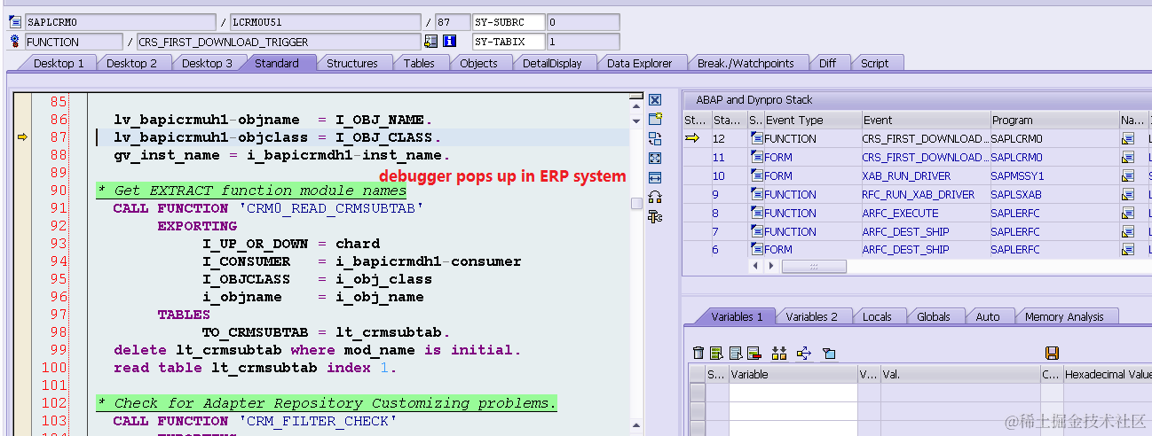Switch to the DetailDisplay tab
Viewport: 1152px width, 436px height.
click(x=552, y=63)
